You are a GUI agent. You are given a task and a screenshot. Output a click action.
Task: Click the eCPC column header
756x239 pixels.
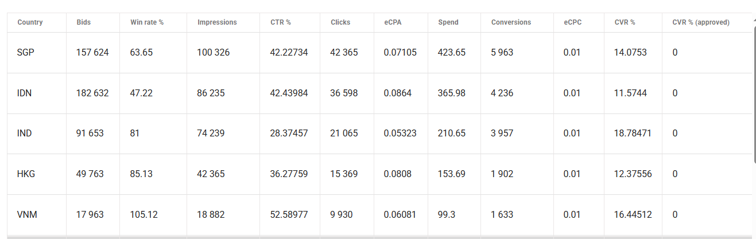(572, 22)
